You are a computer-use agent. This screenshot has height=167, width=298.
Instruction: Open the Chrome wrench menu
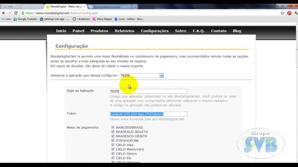coord(296,13)
